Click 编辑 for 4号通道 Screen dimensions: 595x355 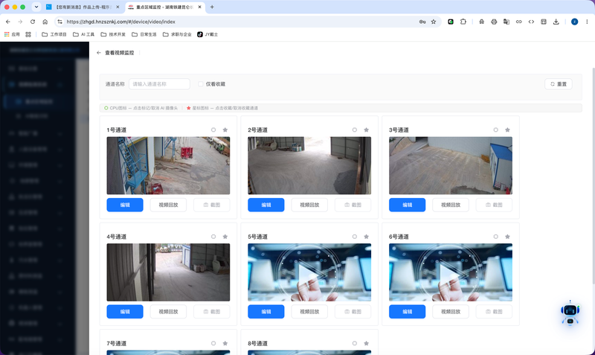point(125,311)
